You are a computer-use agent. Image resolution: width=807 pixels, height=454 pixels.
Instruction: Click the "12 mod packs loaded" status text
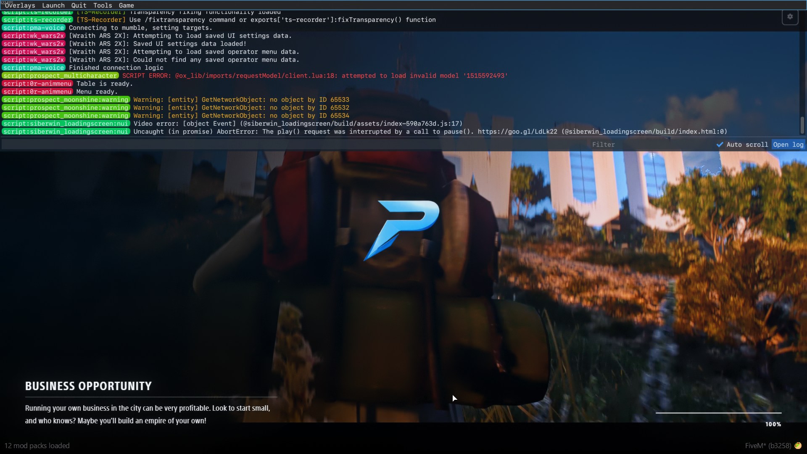tap(37, 446)
